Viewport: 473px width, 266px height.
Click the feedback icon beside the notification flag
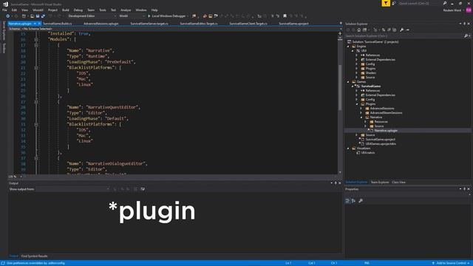point(394,3)
